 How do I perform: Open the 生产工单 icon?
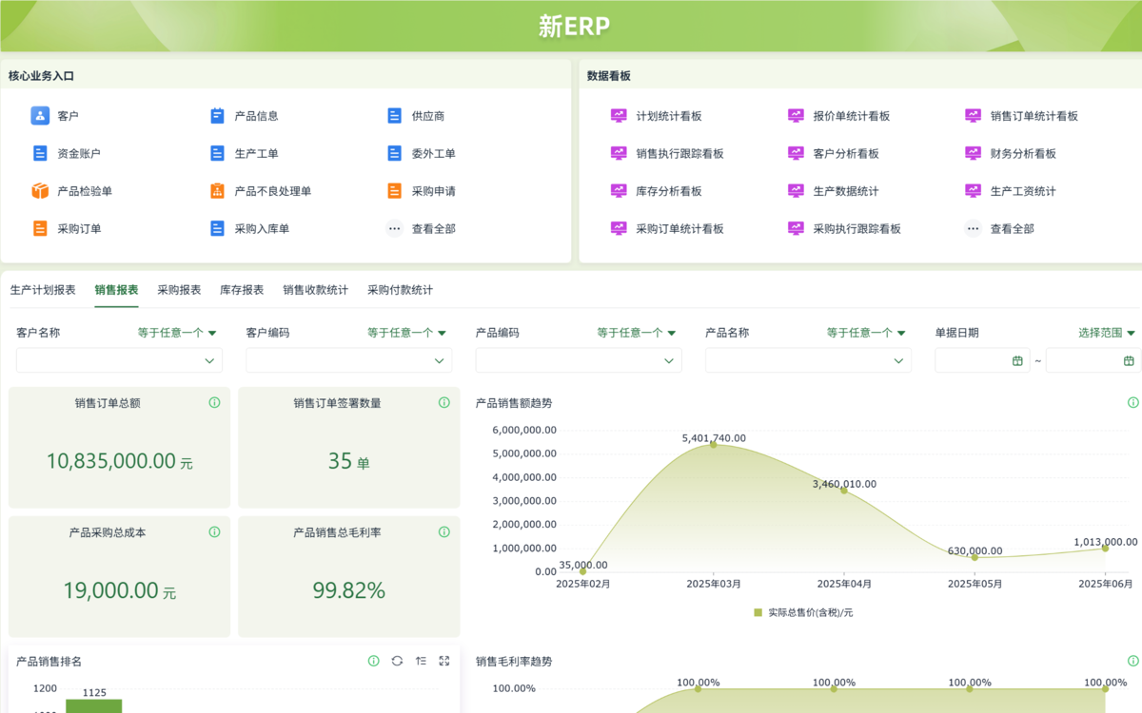point(217,153)
